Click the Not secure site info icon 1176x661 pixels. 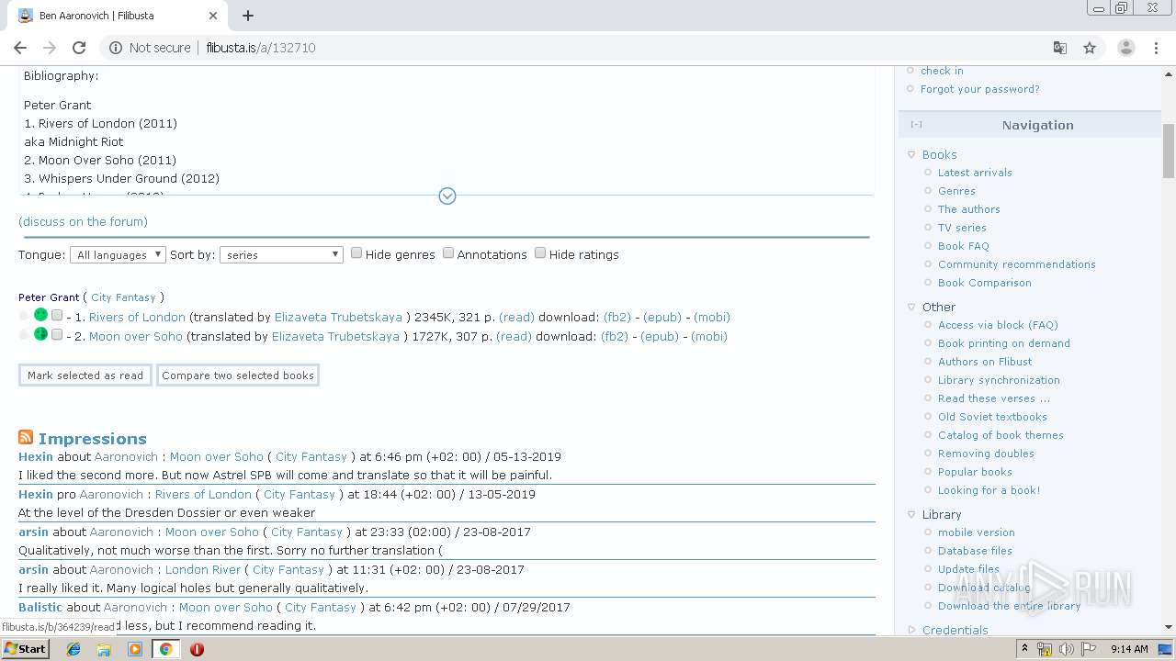[115, 48]
